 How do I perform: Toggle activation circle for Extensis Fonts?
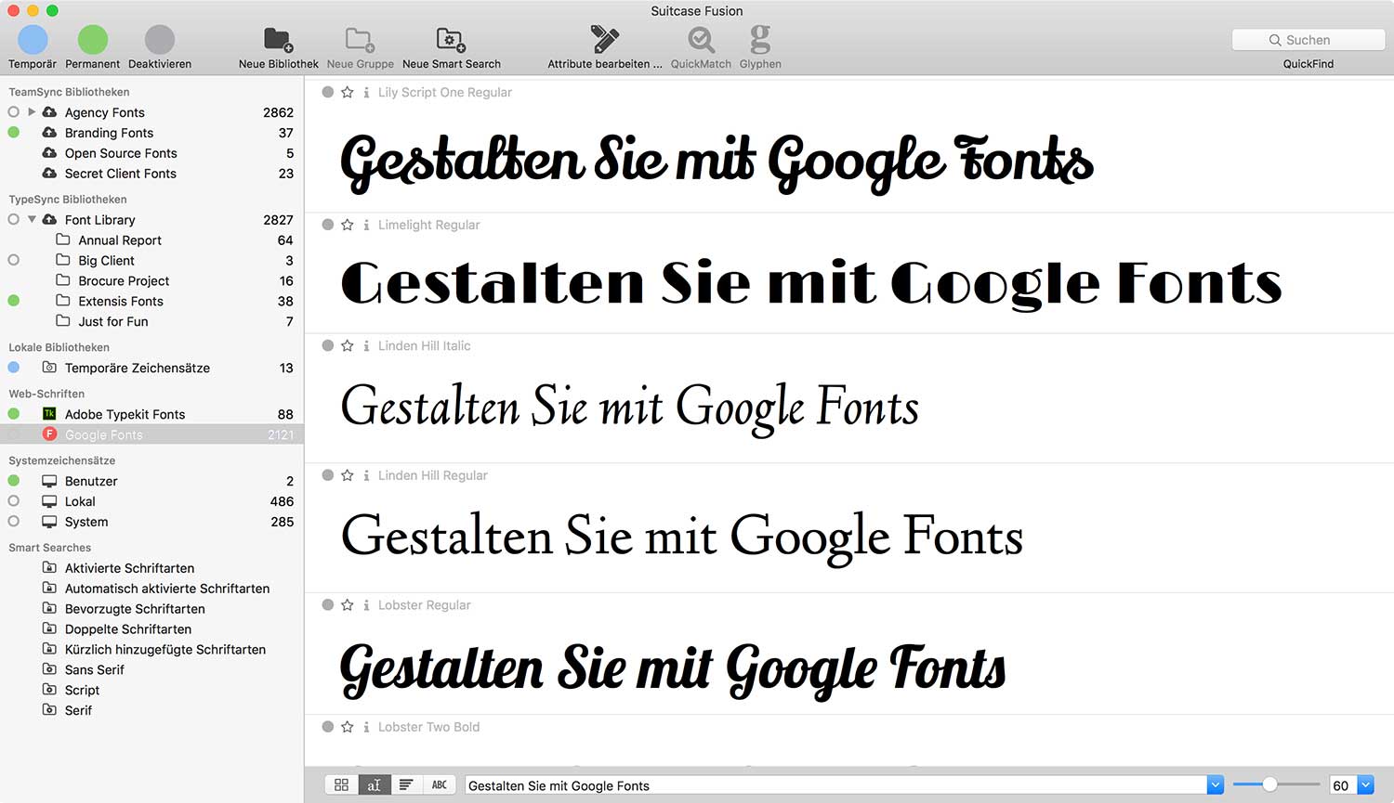(14, 301)
